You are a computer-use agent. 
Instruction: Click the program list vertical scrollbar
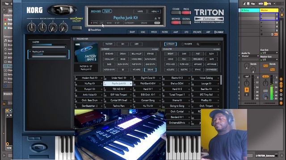click(221, 80)
